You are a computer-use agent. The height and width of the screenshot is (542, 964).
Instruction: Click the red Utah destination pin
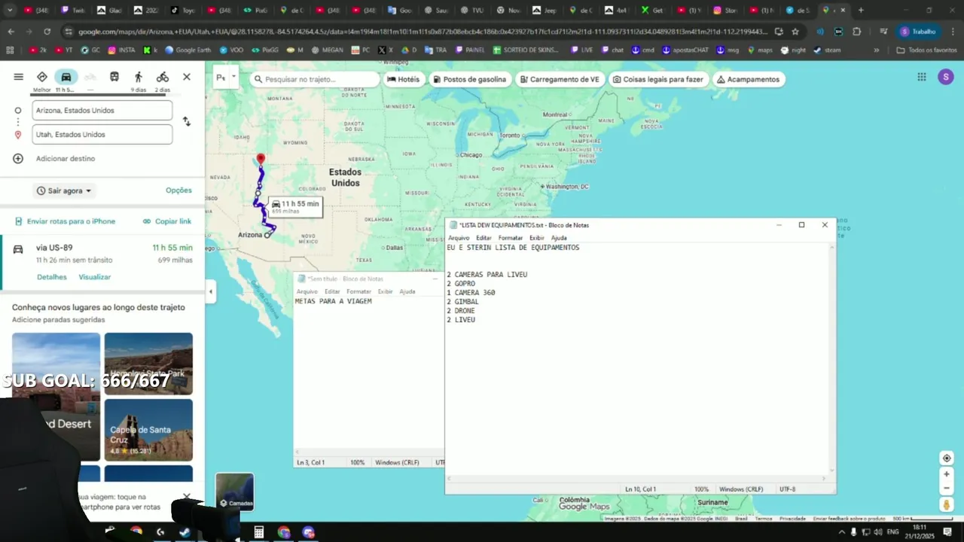point(261,160)
